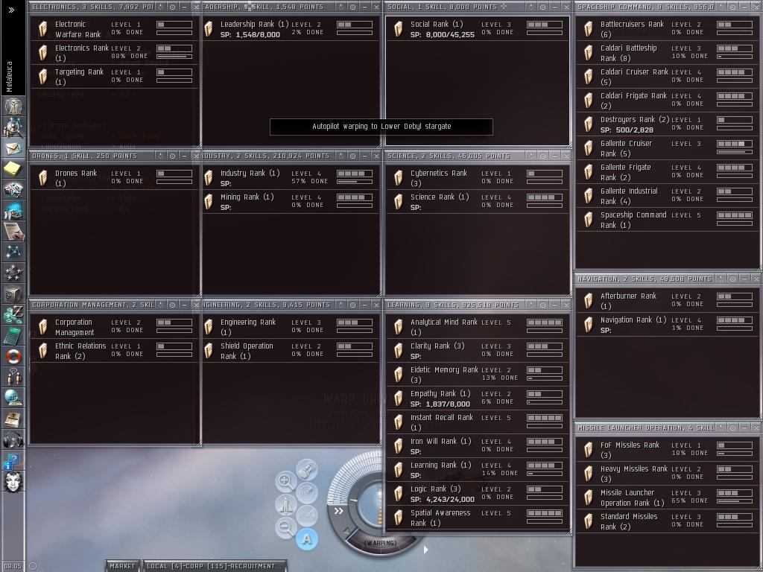Select the Leadership Rank (1) skill row
Viewport: 763px width, 572px height.
click(x=291, y=29)
